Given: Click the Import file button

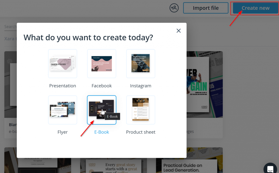Looking at the screenshot, I should (206, 8).
